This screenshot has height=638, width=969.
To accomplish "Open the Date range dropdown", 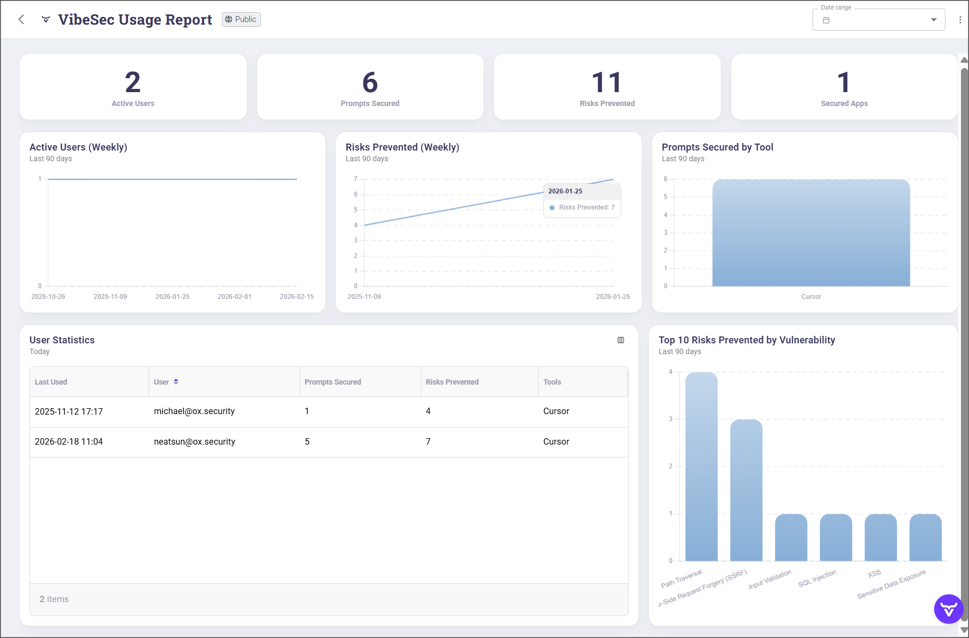I will tap(878, 20).
